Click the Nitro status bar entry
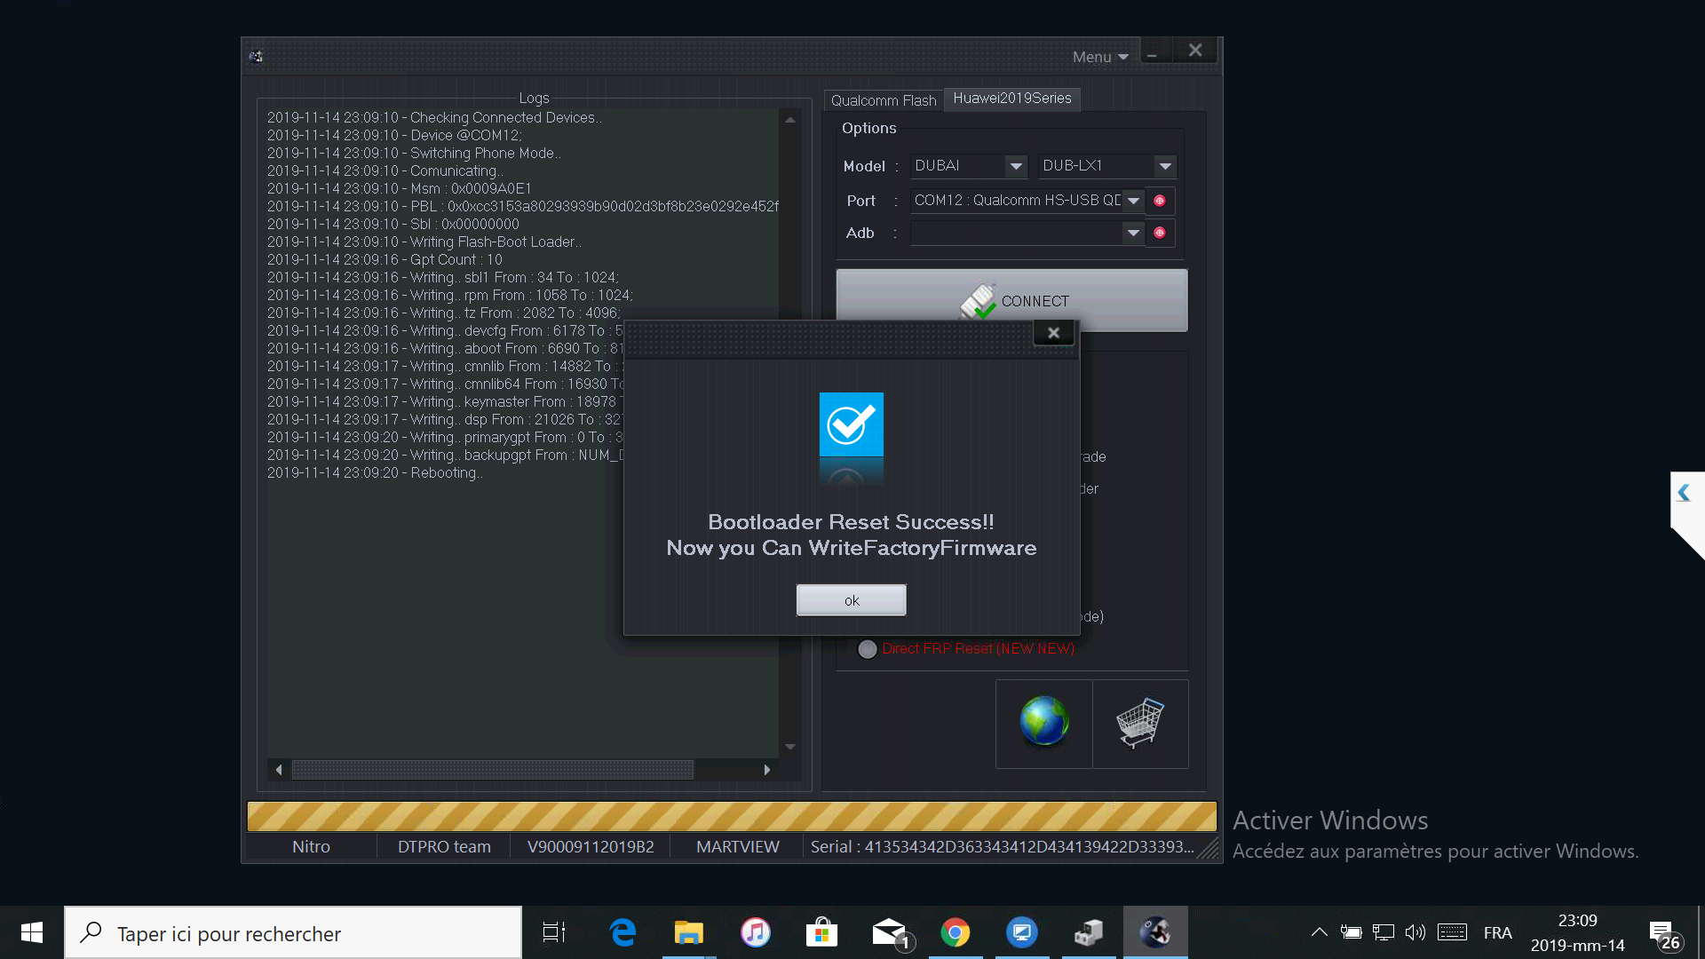This screenshot has width=1705, height=959. [x=311, y=847]
